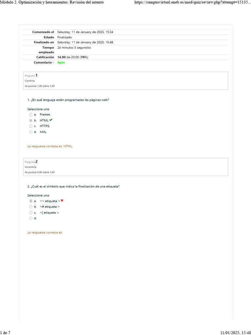
Task: Select the radio button for Frames.
Action: [x=31, y=115]
